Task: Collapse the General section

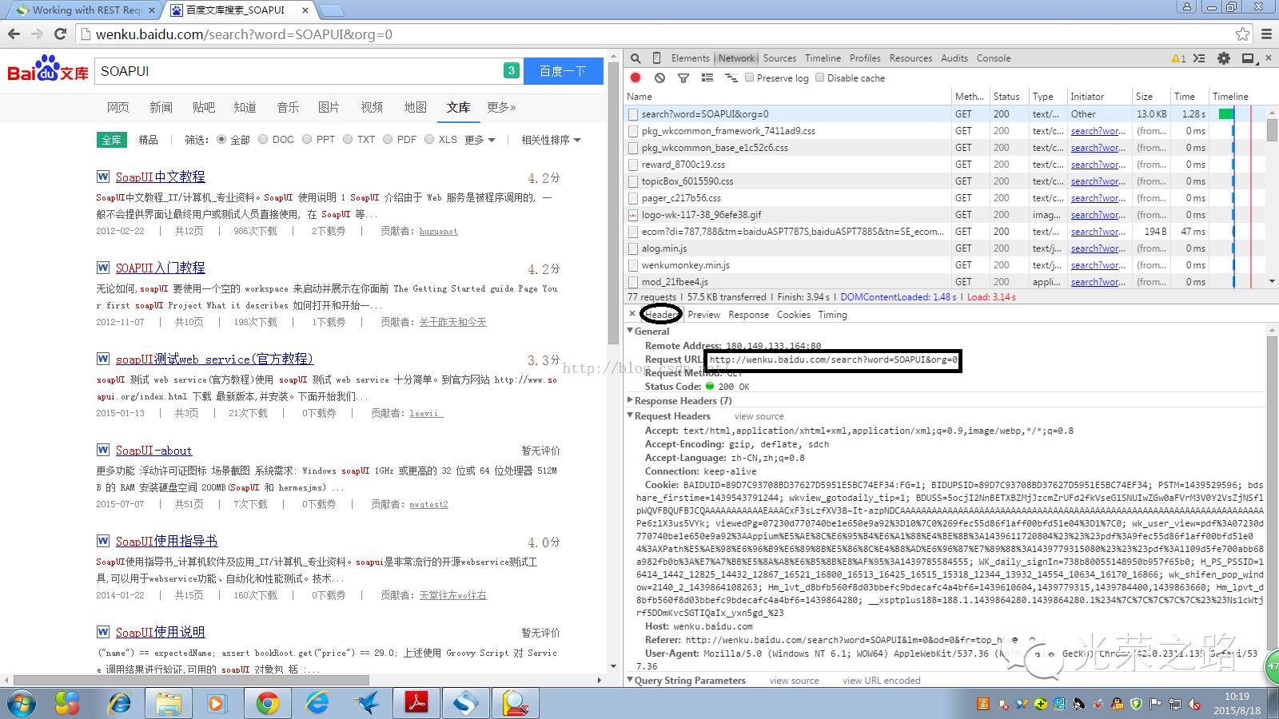Action: 630,331
